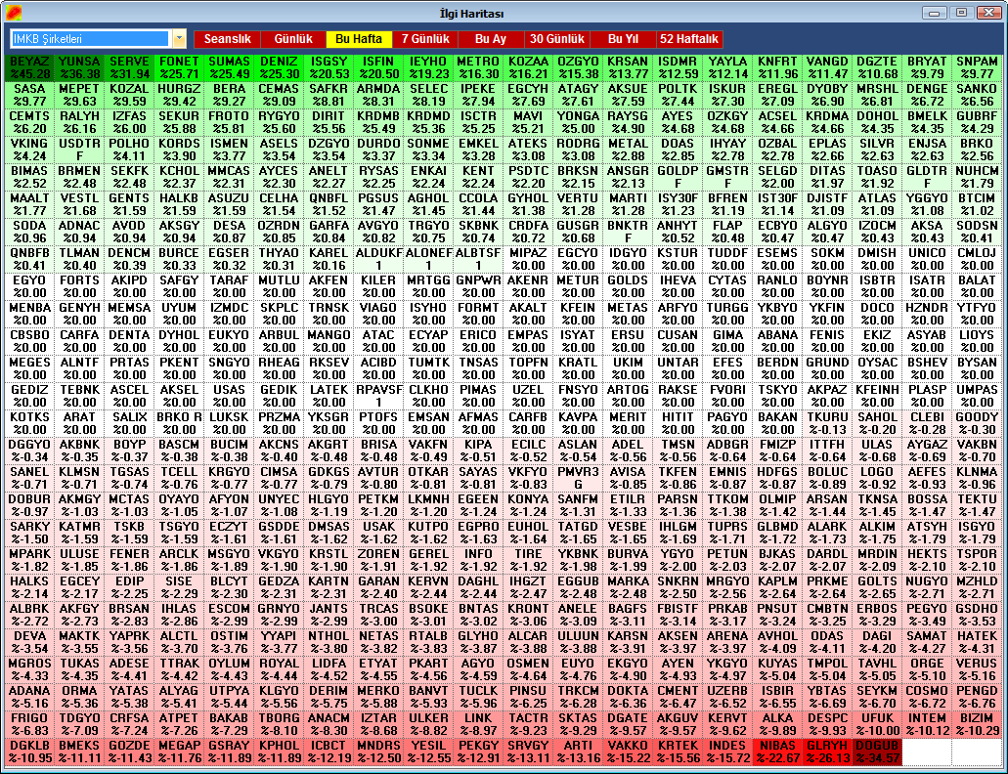The image size is (1008, 774).
Task: Switch to the Bu Yıl tab
Action: pyautogui.click(x=623, y=39)
